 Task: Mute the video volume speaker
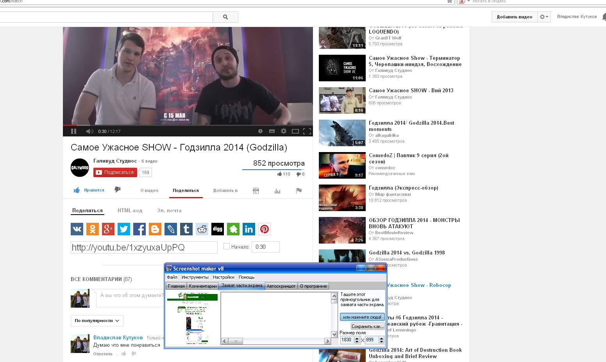(x=89, y=131)
